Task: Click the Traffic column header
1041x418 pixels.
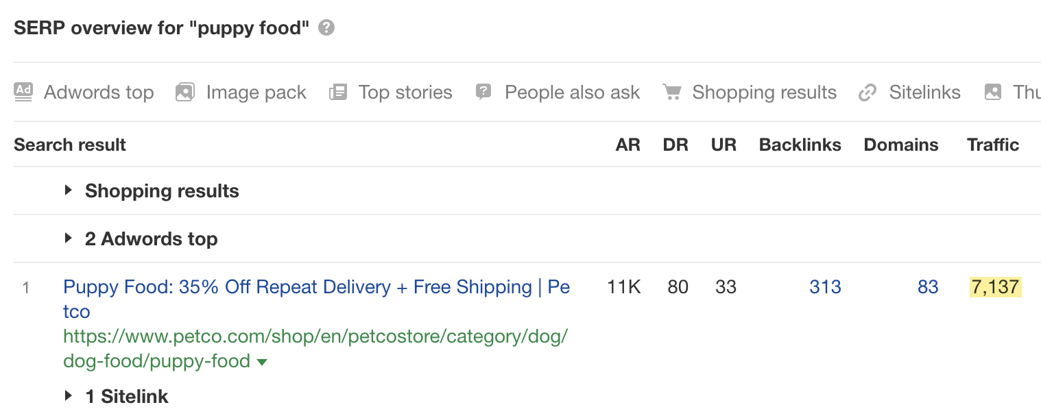Action: coord(992,145)
